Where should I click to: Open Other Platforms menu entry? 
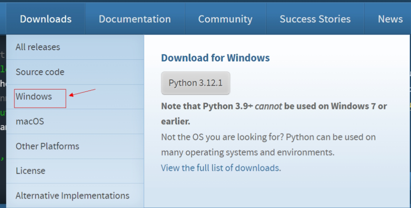click(75, 146)
